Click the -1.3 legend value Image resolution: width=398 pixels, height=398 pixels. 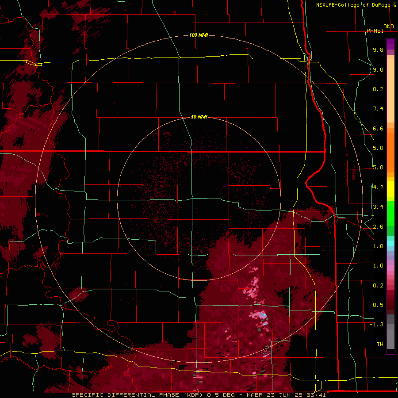(376, 325)
